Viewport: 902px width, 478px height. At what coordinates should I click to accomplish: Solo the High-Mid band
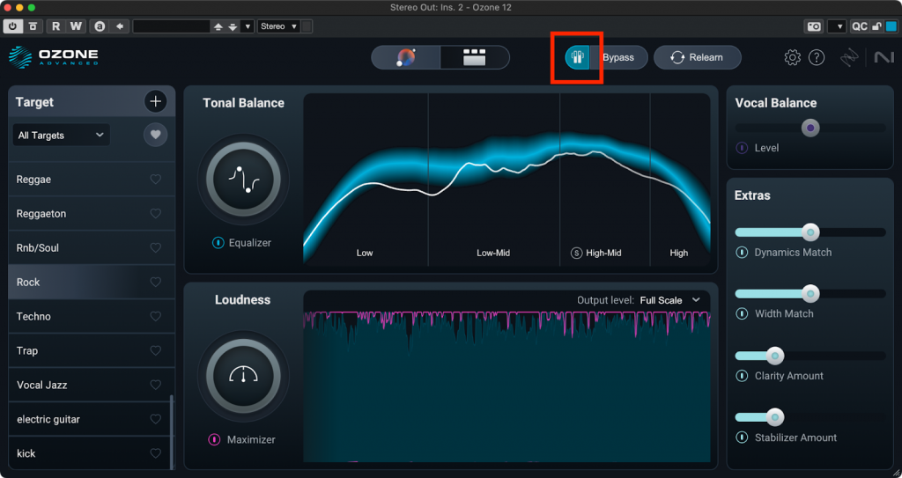(x=577, y=253)
